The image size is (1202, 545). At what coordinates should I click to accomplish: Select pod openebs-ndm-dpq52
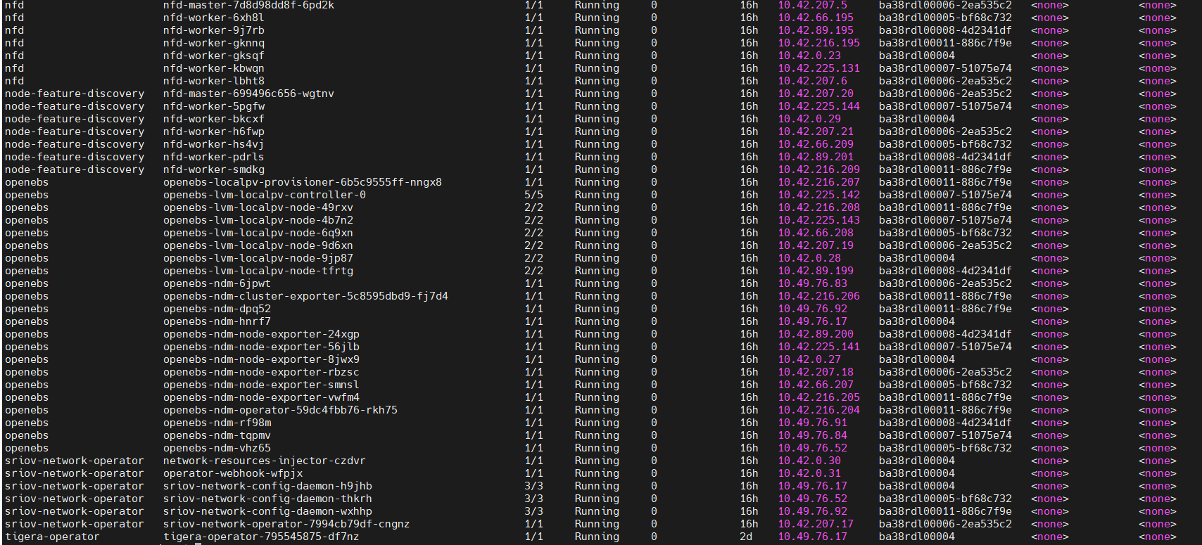[x=217, y=309]
